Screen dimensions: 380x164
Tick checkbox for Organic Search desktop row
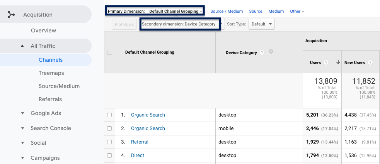[109, 115]
